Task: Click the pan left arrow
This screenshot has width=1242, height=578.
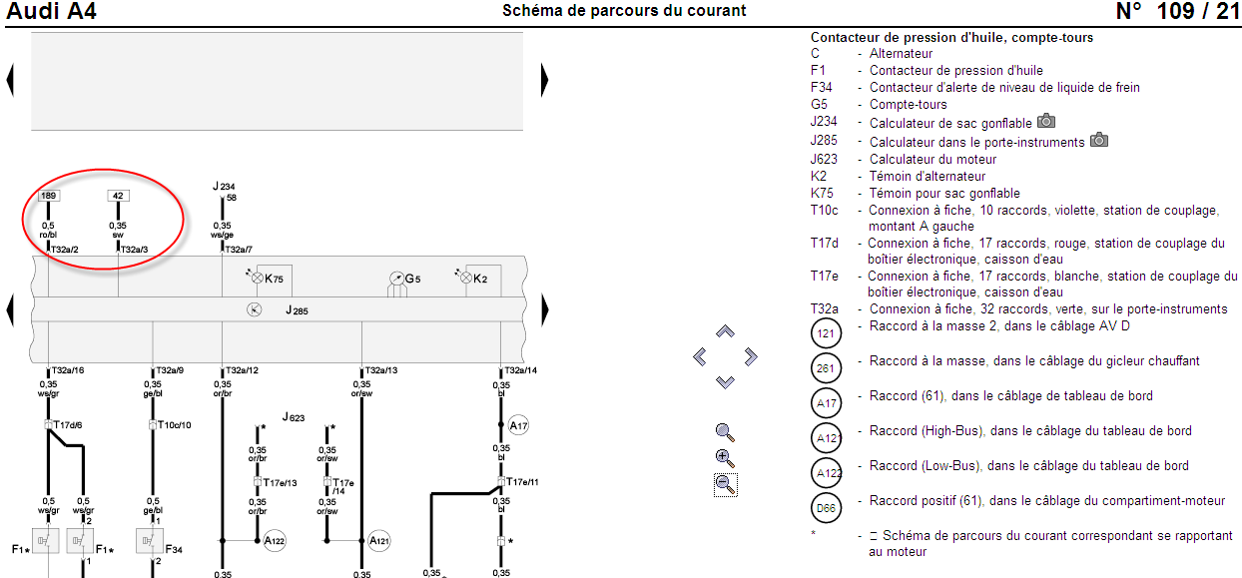Action: [x=700, y=356]
